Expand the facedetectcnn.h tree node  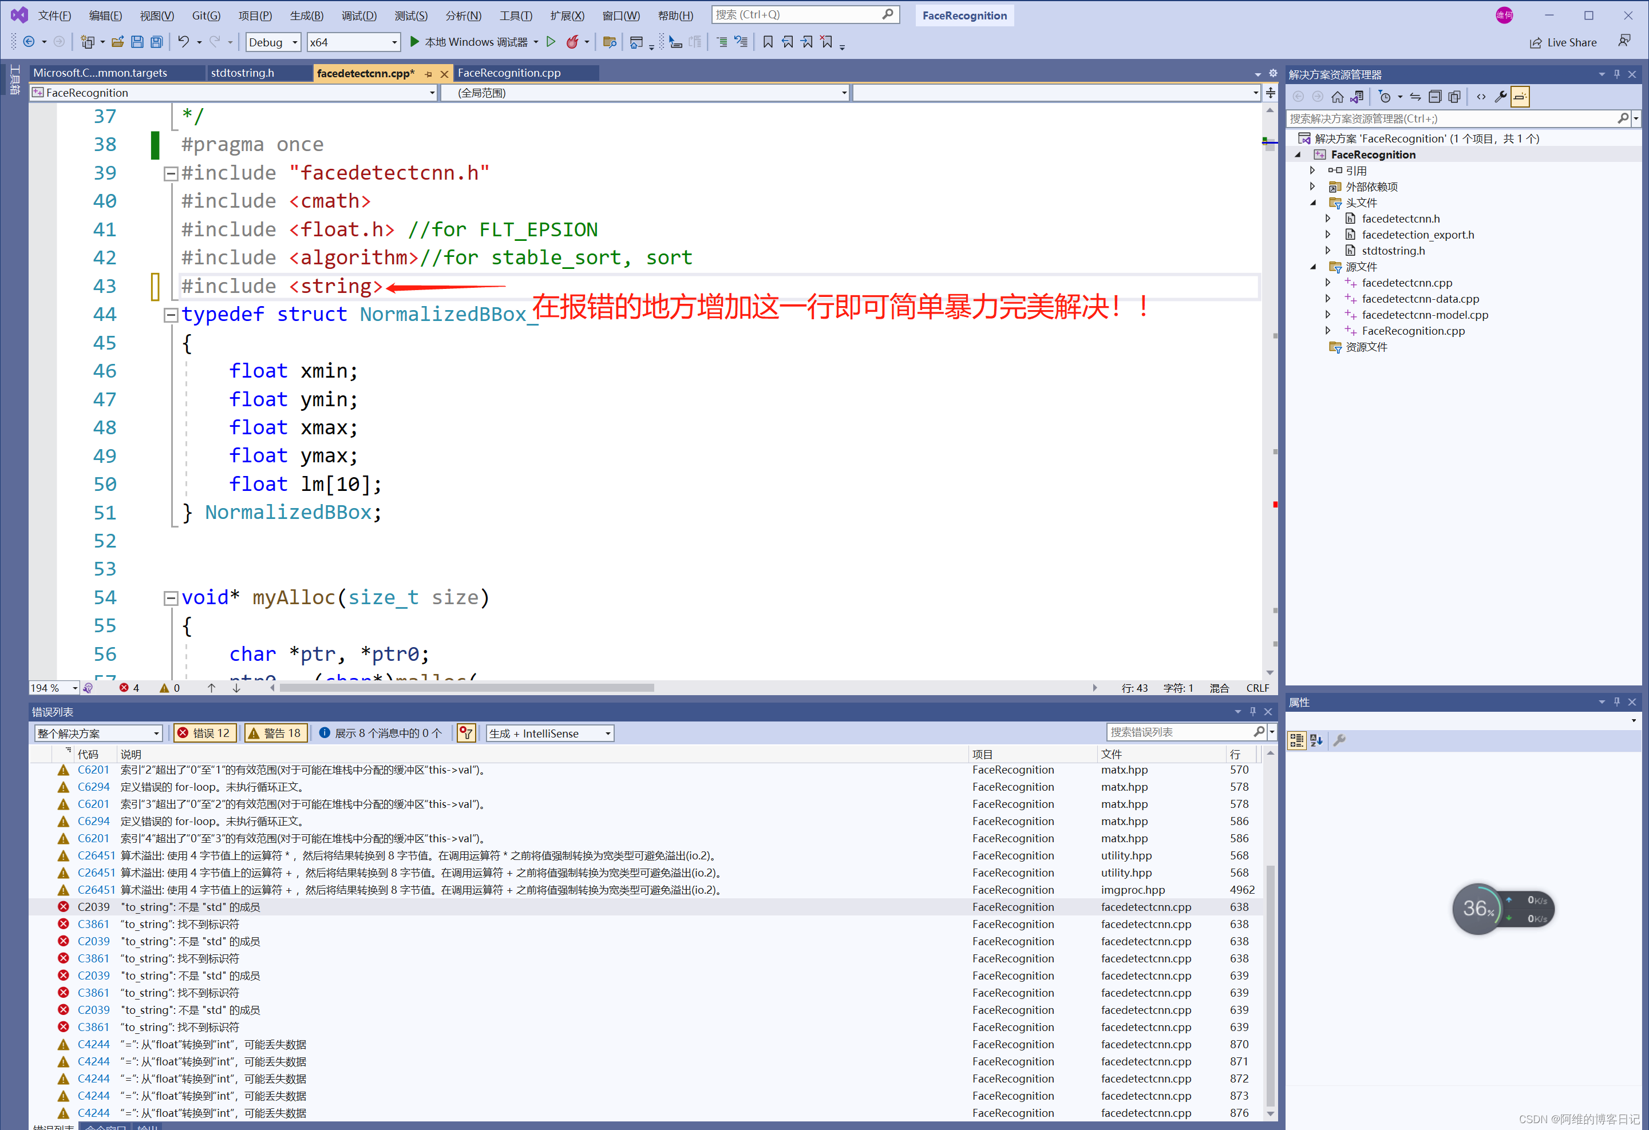[x=1327, y=219]
